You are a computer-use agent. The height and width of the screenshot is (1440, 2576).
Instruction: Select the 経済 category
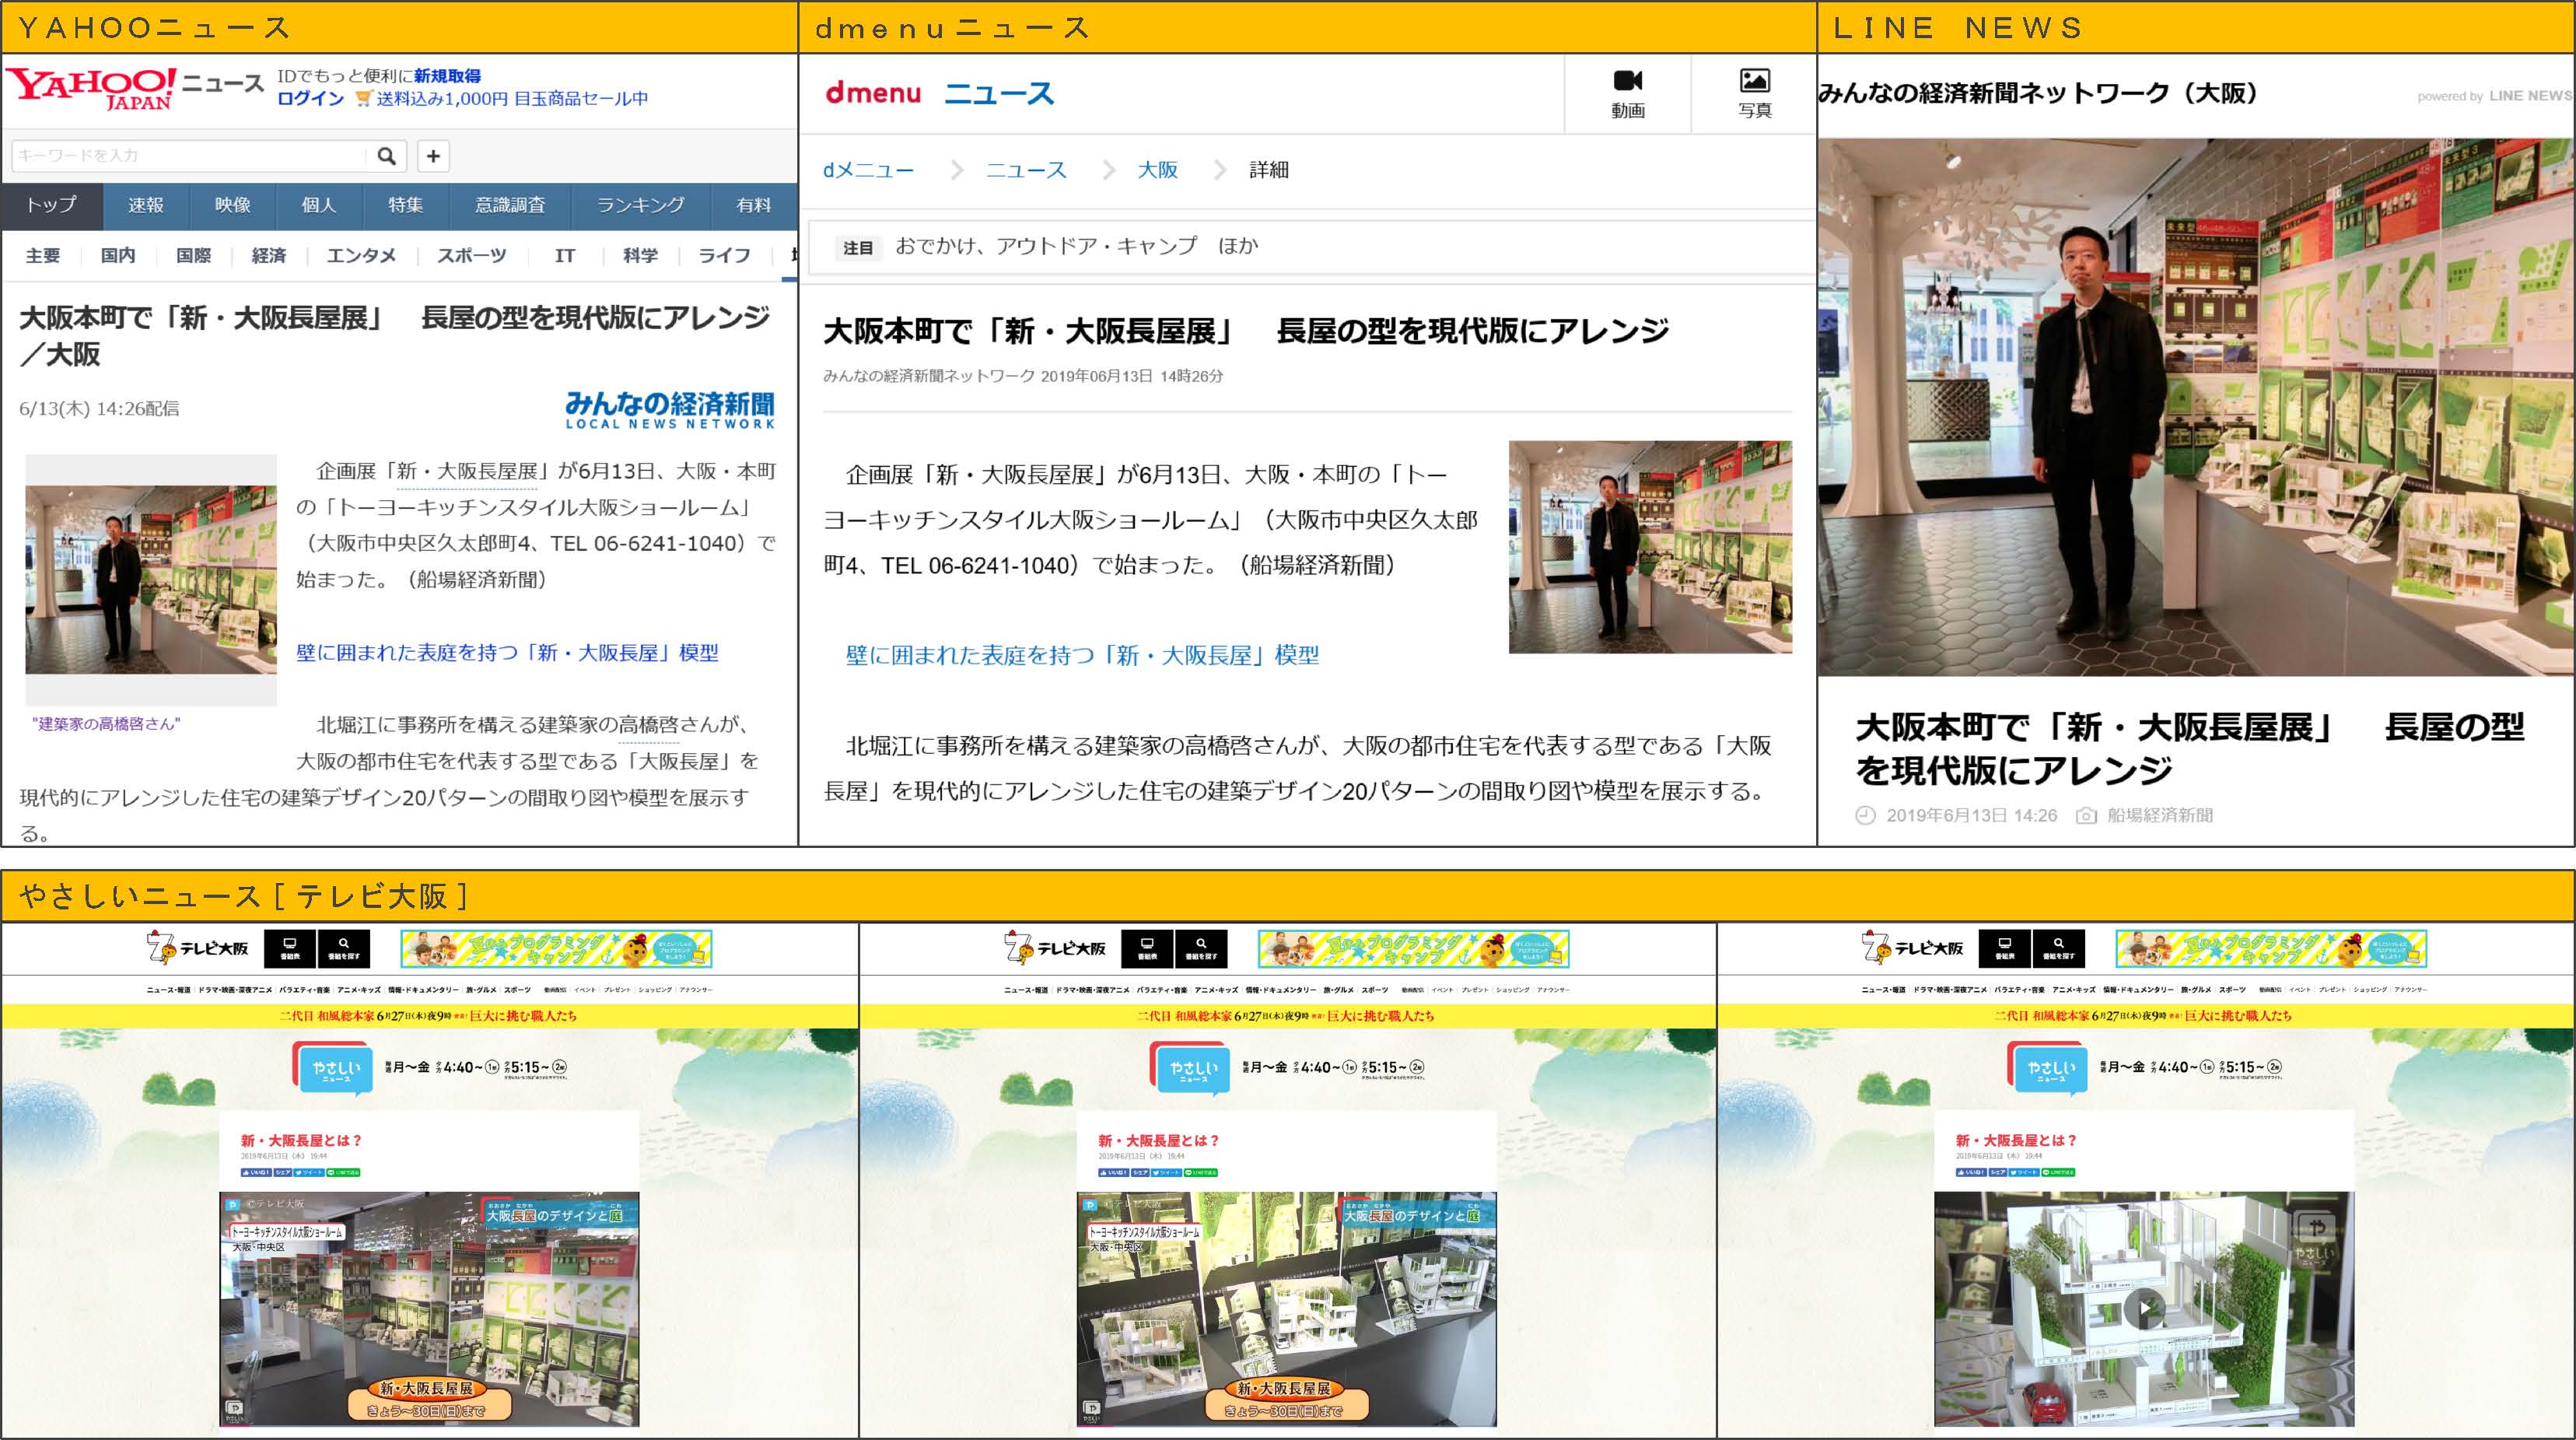269,256
